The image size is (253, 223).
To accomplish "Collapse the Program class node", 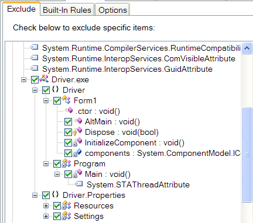I will 46,163.
